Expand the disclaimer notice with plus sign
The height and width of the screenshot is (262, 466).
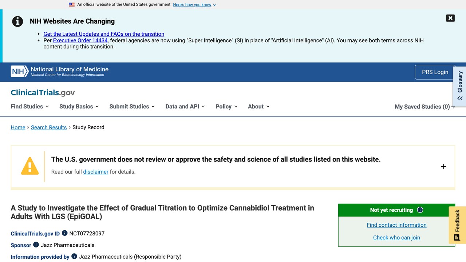pyautogui.click(x=443, y=166)
